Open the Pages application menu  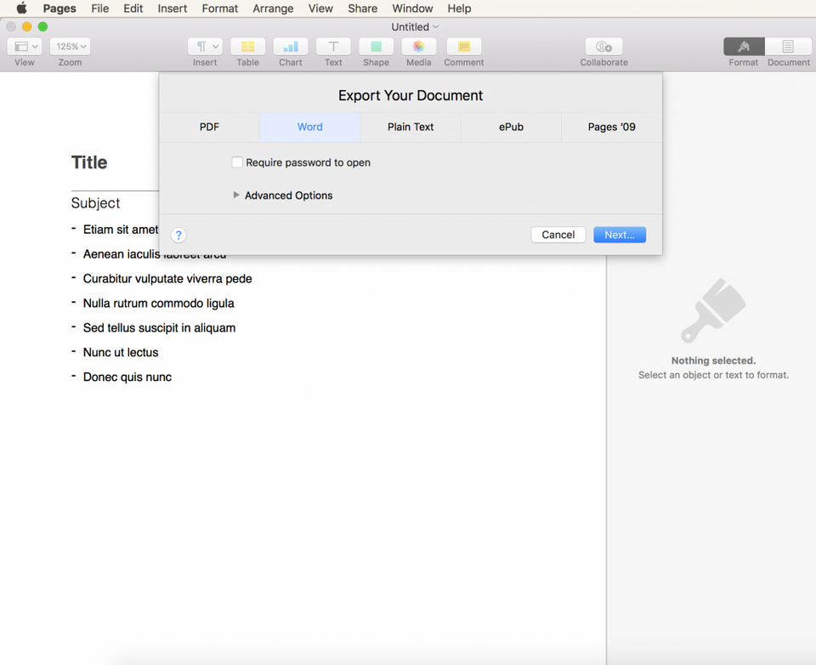click(x=59, y=9)
